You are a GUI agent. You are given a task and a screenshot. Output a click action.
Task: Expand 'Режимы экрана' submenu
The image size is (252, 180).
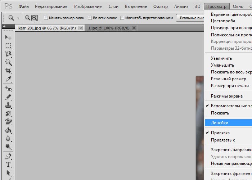coord(228,96)
